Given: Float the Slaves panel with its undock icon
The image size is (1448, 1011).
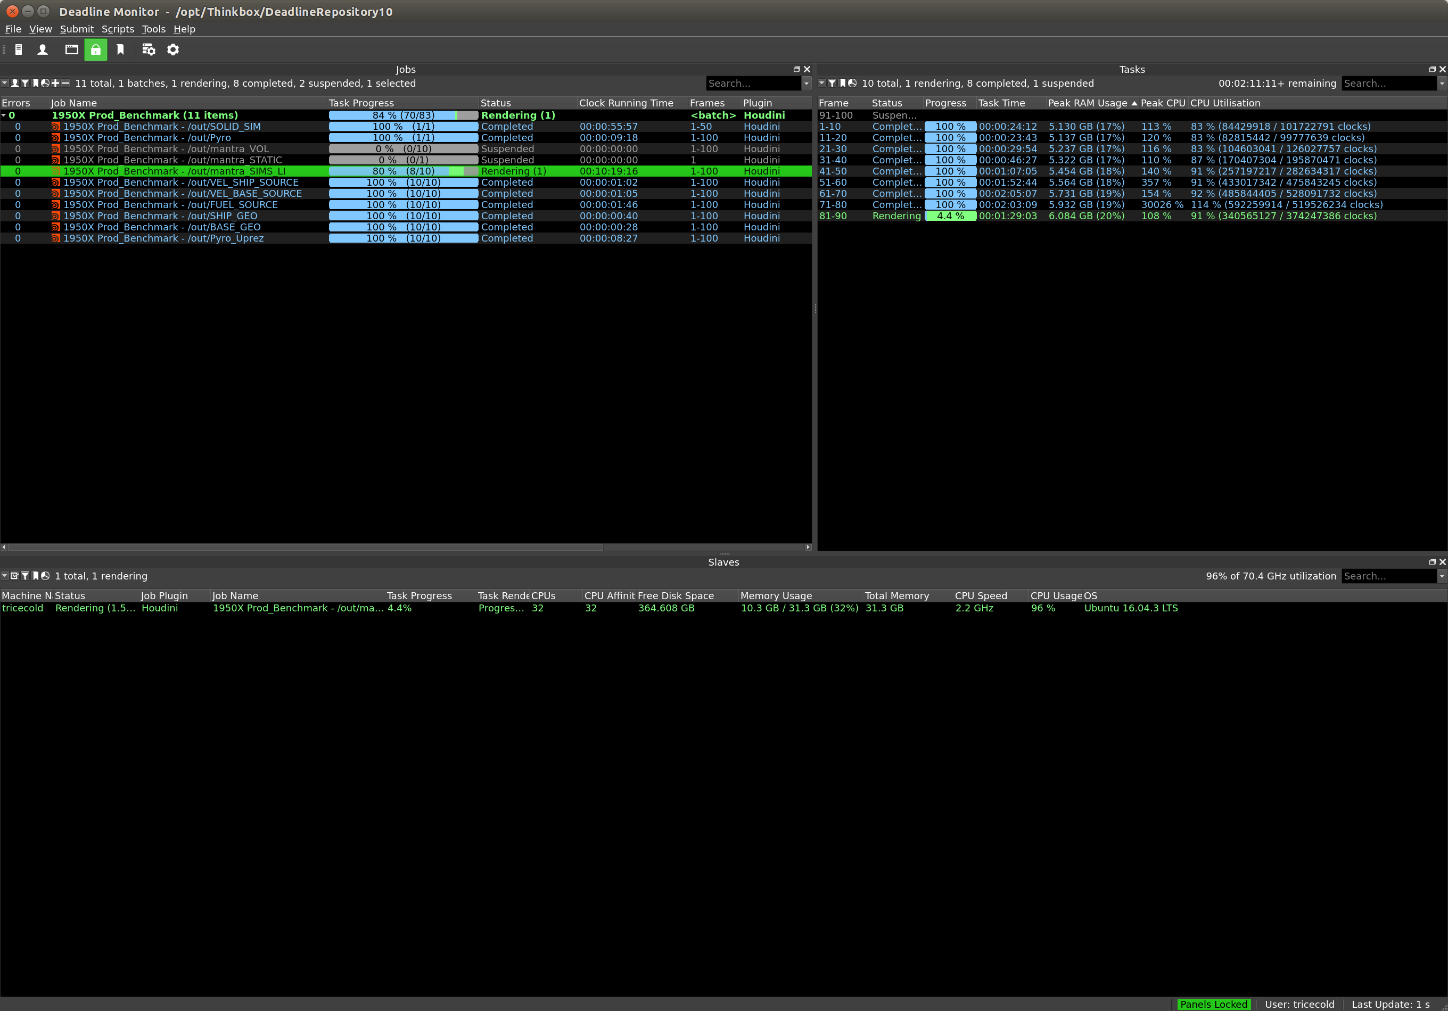Looking at the screenshot, I should pos(1433,562).
